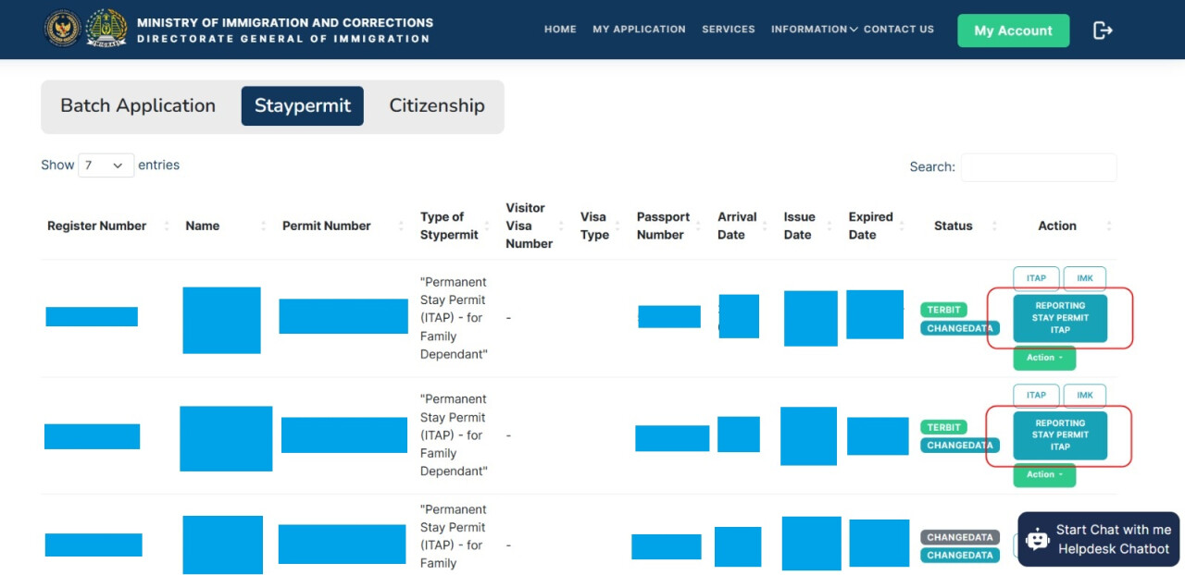Switch to the Citizenship tab
This screenshot has width=1185, height=575.
(437, 106)
